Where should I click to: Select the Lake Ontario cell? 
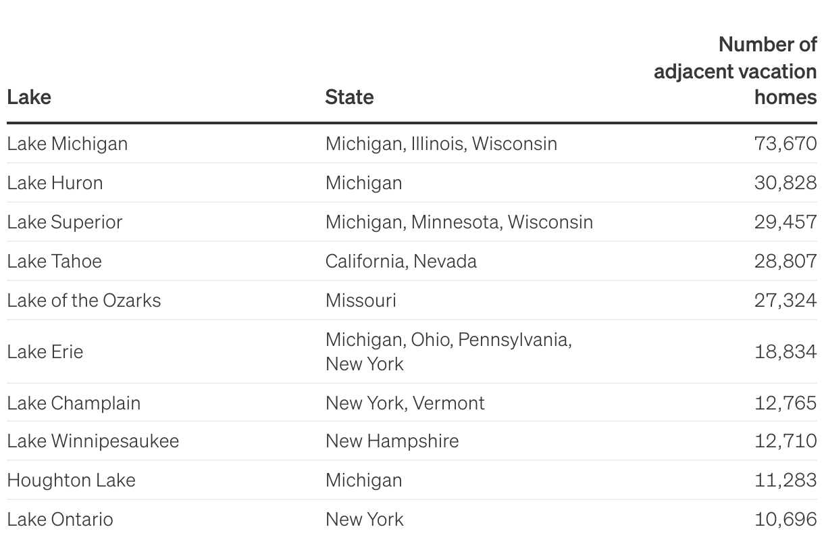pyautogui.click(x=59, y=519)
